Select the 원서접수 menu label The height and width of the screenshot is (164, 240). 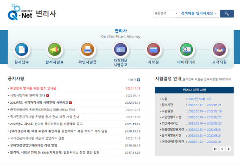[22, 62]
